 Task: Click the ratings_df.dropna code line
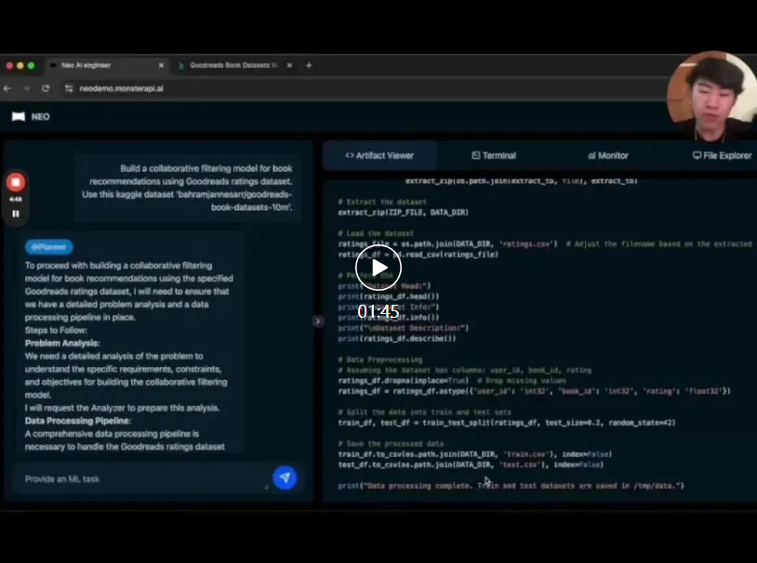click(452, 381)
